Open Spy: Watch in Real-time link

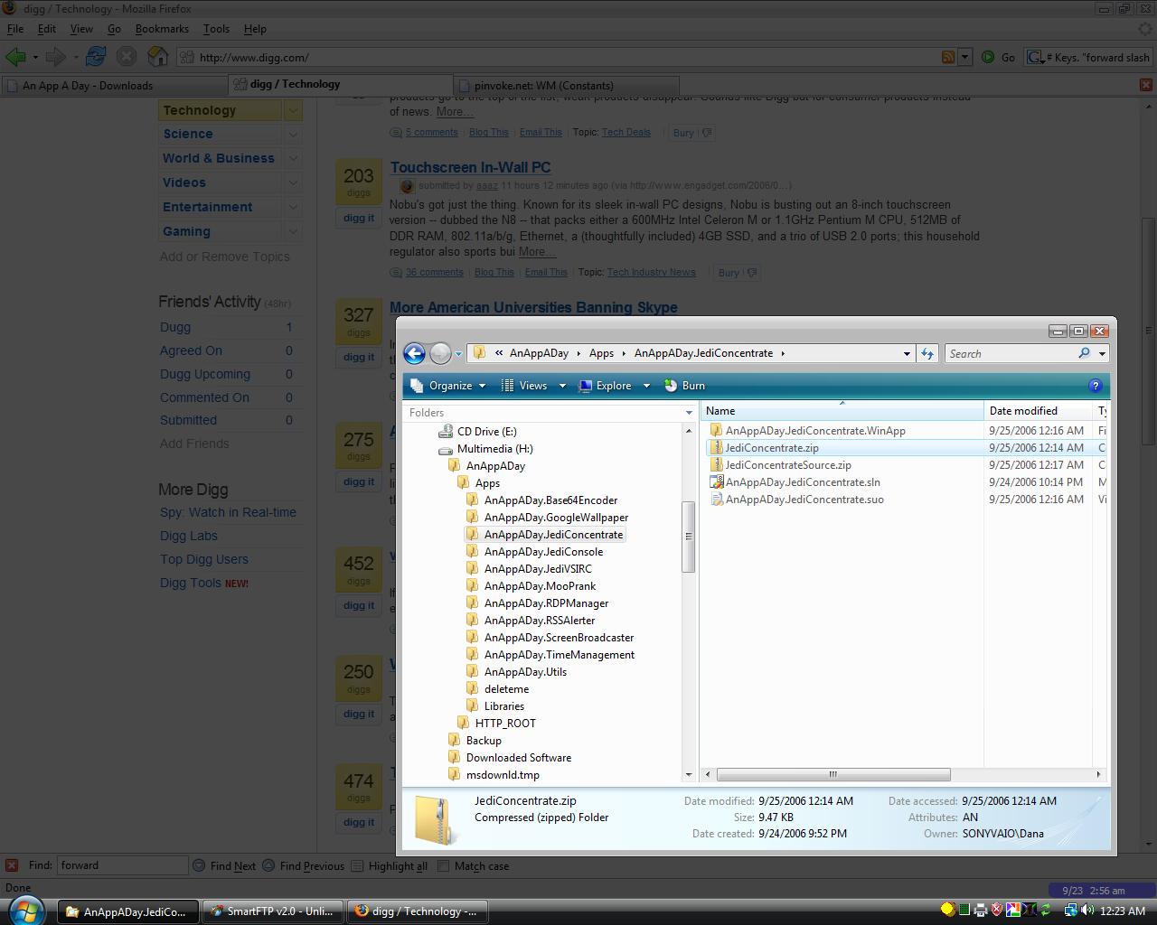pos(228,512)
